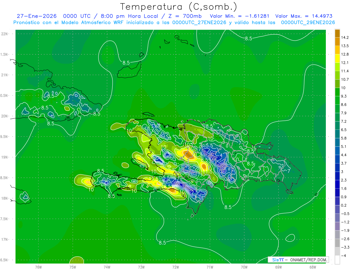Click the '8.5' contour label near 17N
This screenshot has height=271, width=351.
click(162, 243)
